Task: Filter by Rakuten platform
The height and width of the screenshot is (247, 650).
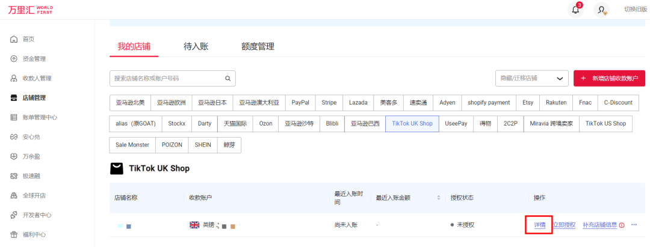Action: pyautogui.click(x=556, y=103)
